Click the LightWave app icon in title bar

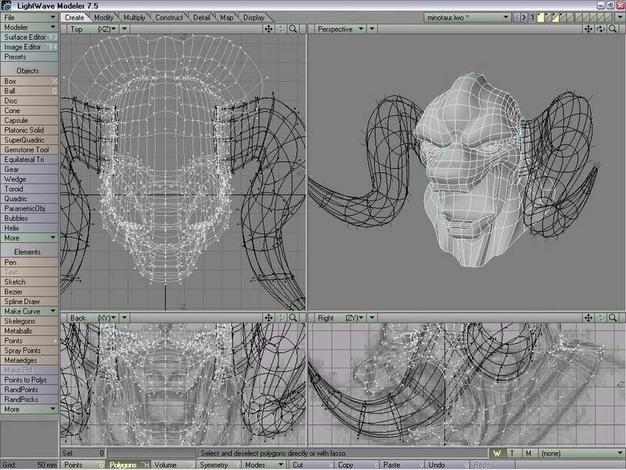[6, 5]
